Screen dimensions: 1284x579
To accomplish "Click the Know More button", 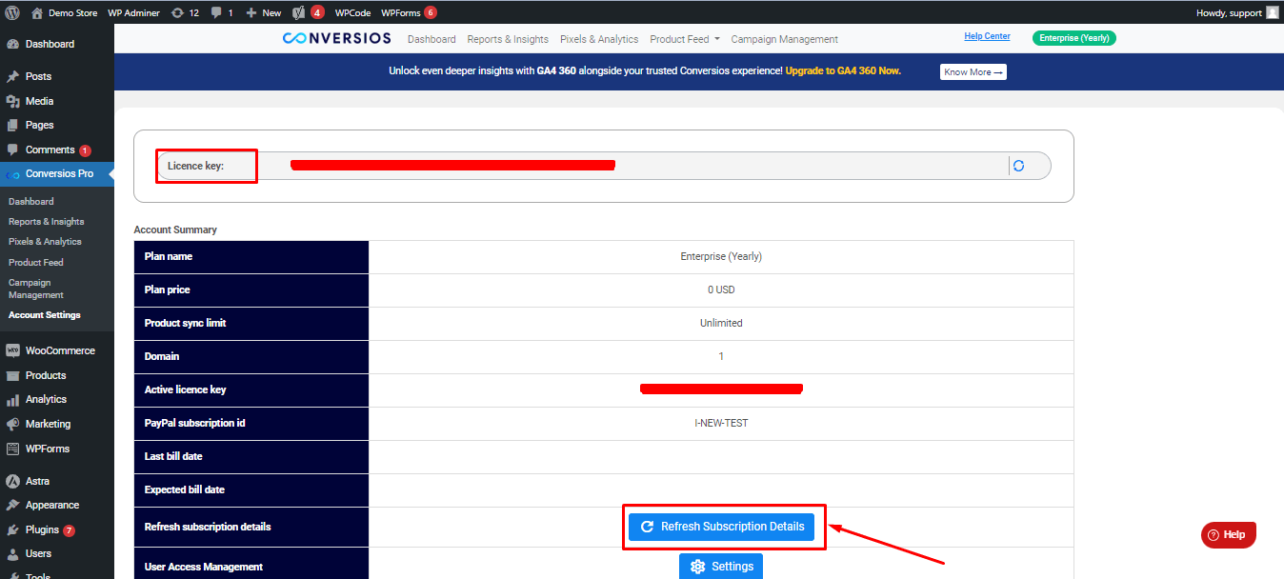I will (973, 72).
